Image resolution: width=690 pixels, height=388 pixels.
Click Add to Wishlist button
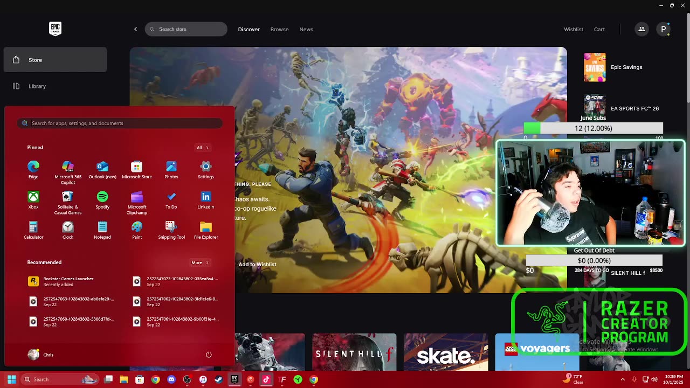coord(257,264)
